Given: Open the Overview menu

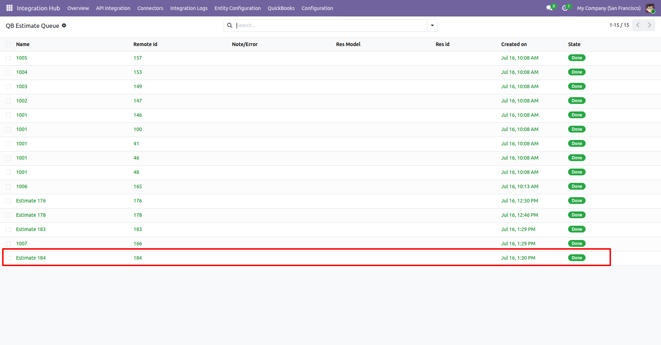Looking at the screenshot, I should (78, 8).
